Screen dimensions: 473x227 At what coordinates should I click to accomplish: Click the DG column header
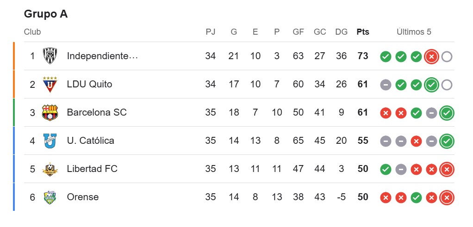(x=341, y=32)
